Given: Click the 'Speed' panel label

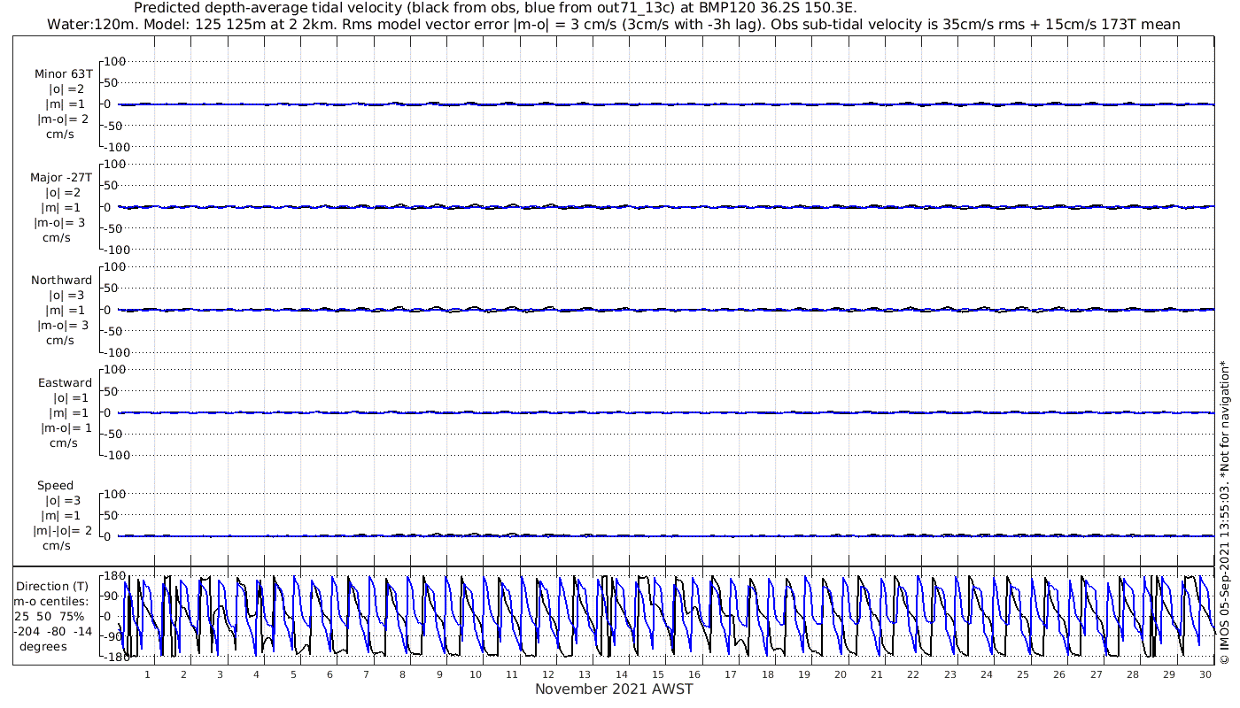Looking at the screenshot, I should pyautogui.click(x=55, y=485).
